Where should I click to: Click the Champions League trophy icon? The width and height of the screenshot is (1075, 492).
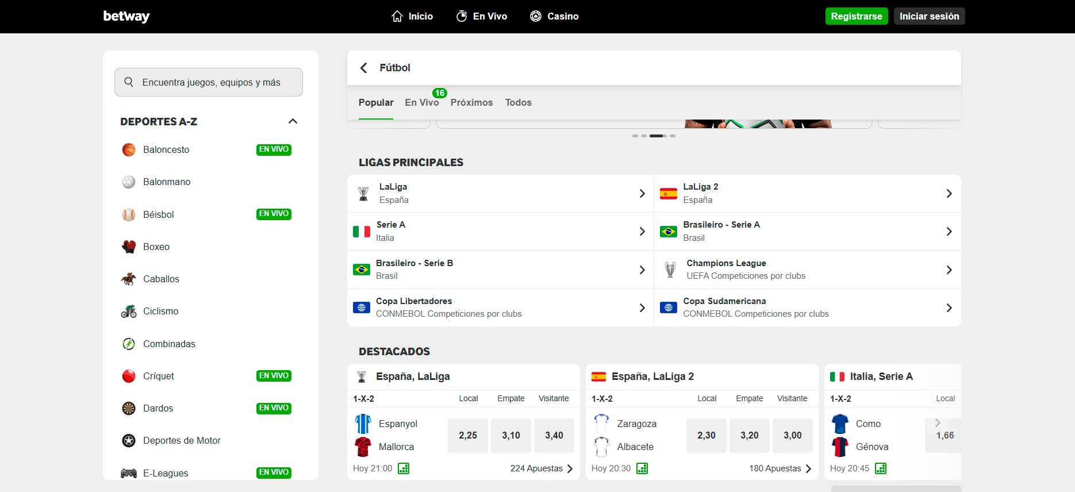coord(670,270)
